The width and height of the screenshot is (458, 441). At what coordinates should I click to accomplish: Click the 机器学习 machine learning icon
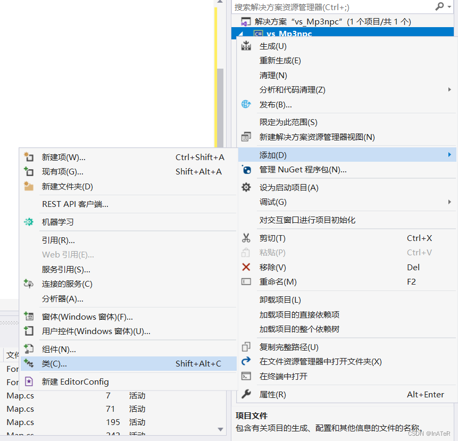[x=29, y=221]
